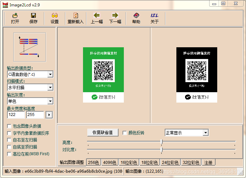Switch to the 输出图像调整 tab
Viewport: 246px width, 178px height.
tap(72, 162)
